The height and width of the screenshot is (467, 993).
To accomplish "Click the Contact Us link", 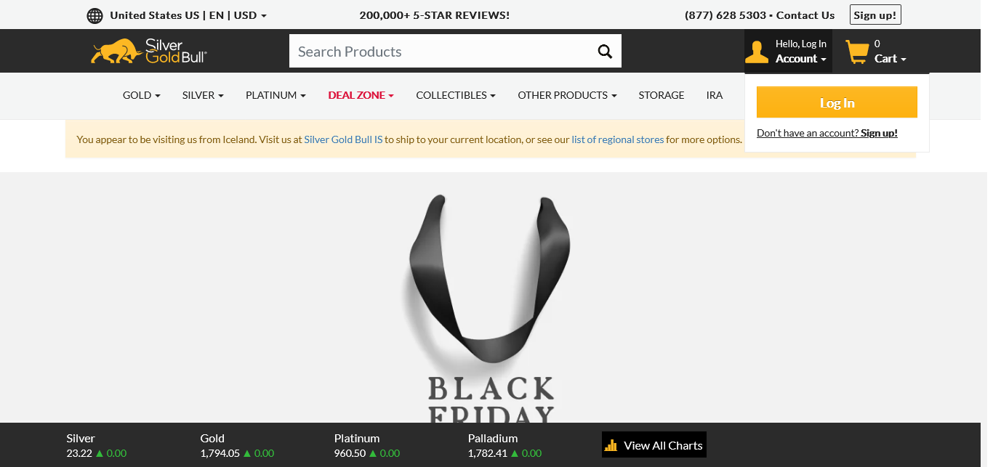I will [805, 15].
